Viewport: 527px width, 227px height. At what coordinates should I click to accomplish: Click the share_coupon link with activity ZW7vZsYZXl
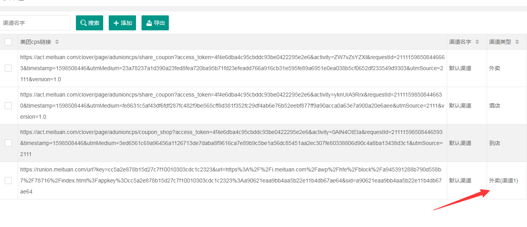pyautogui.click(x=232, y=68)
